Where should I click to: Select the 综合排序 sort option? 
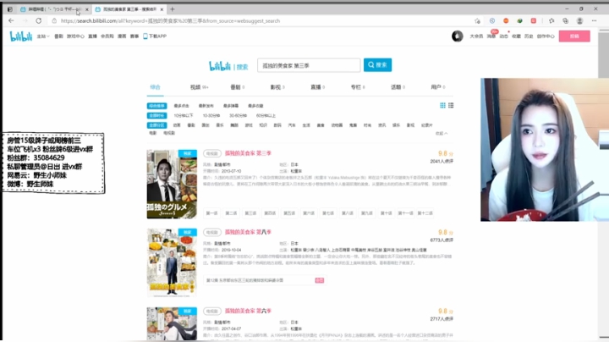click(x=157, y=106)
